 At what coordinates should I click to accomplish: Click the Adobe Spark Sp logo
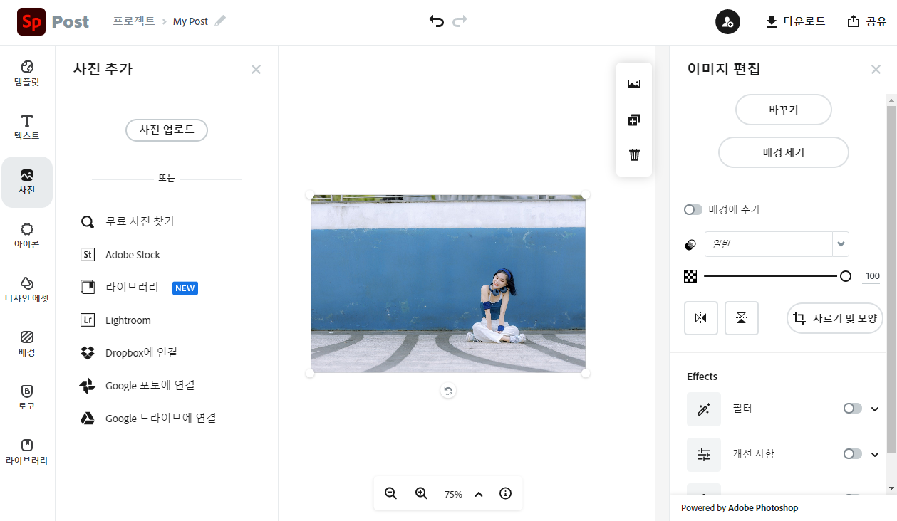click(x=31, y=21)
